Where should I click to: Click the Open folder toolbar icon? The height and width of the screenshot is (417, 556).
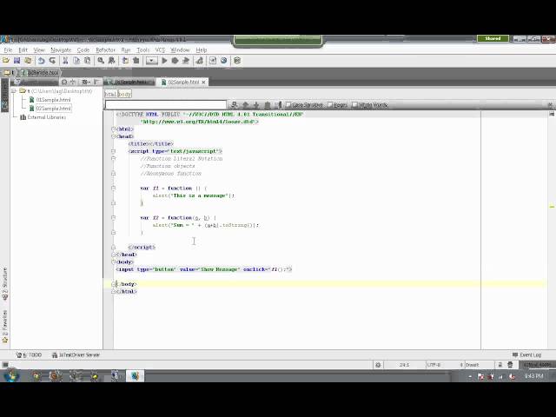(6, 61)
